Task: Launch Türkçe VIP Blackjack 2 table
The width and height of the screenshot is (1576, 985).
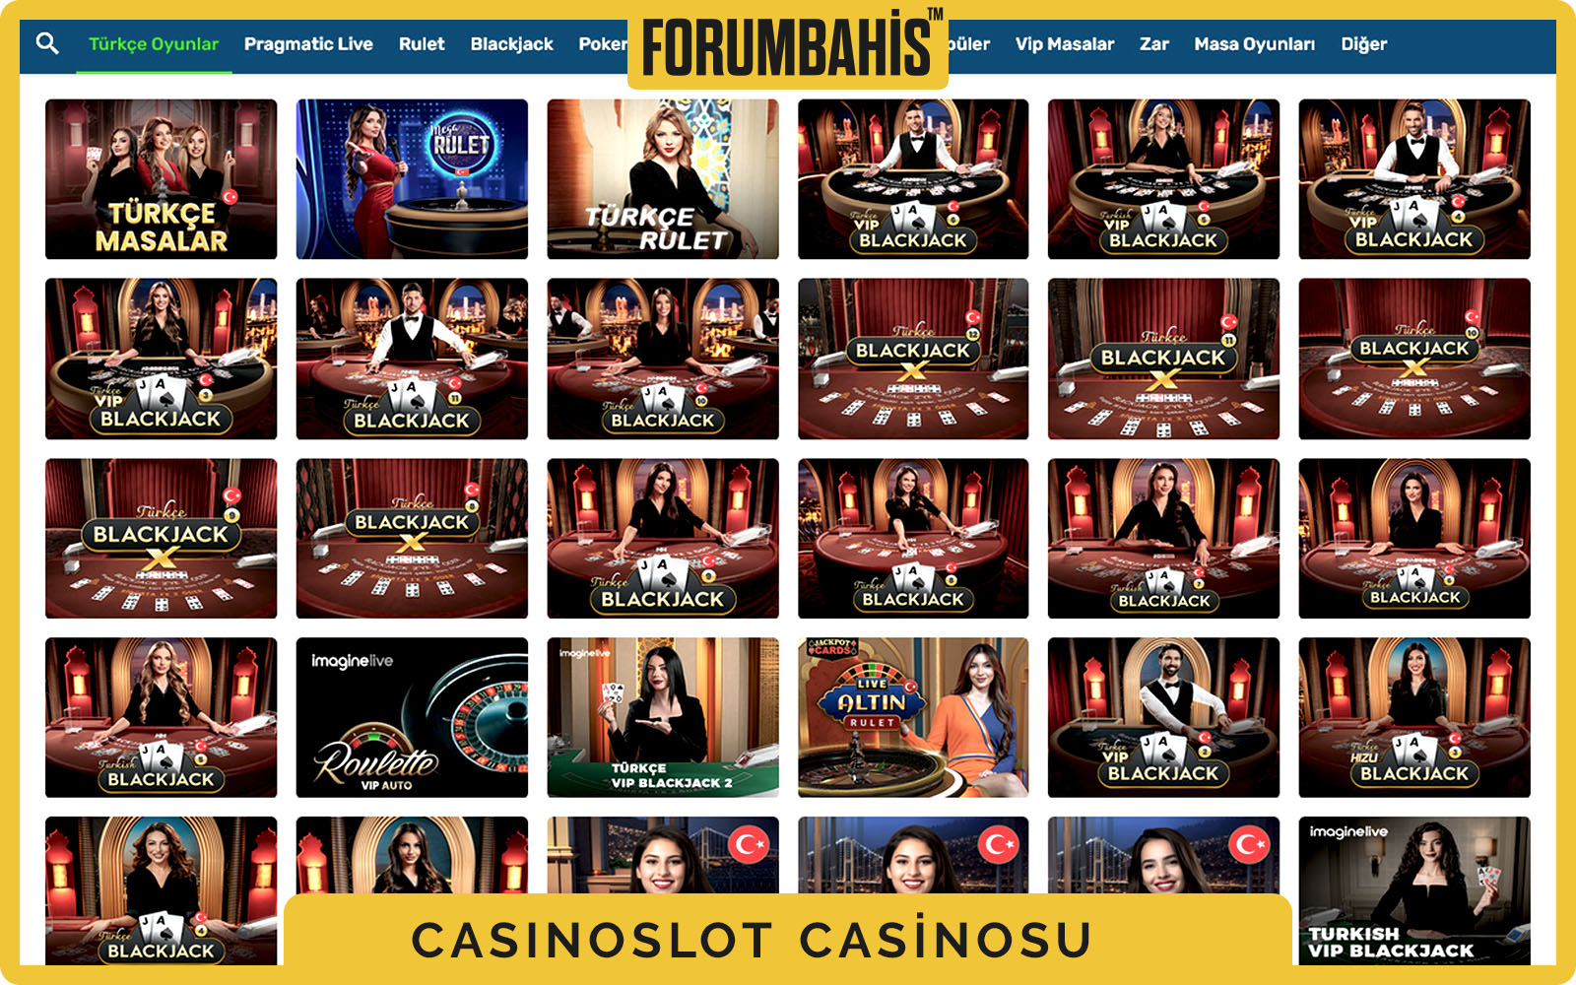Action: (x=663, y=717)
